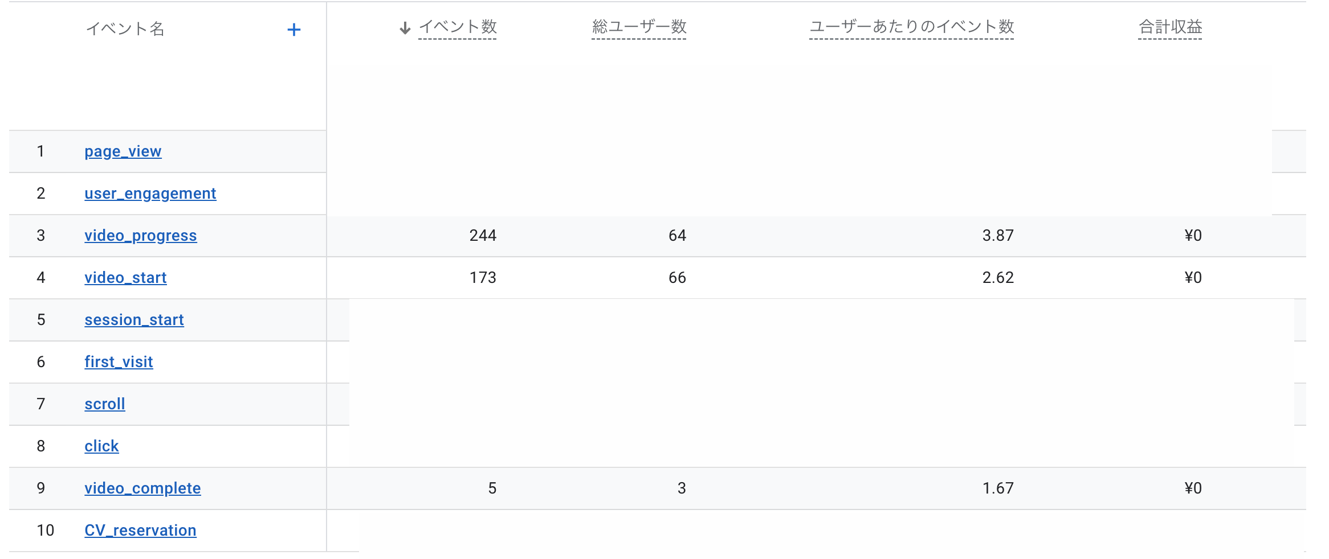Open the user_engagement event link

tap(150, 194)
